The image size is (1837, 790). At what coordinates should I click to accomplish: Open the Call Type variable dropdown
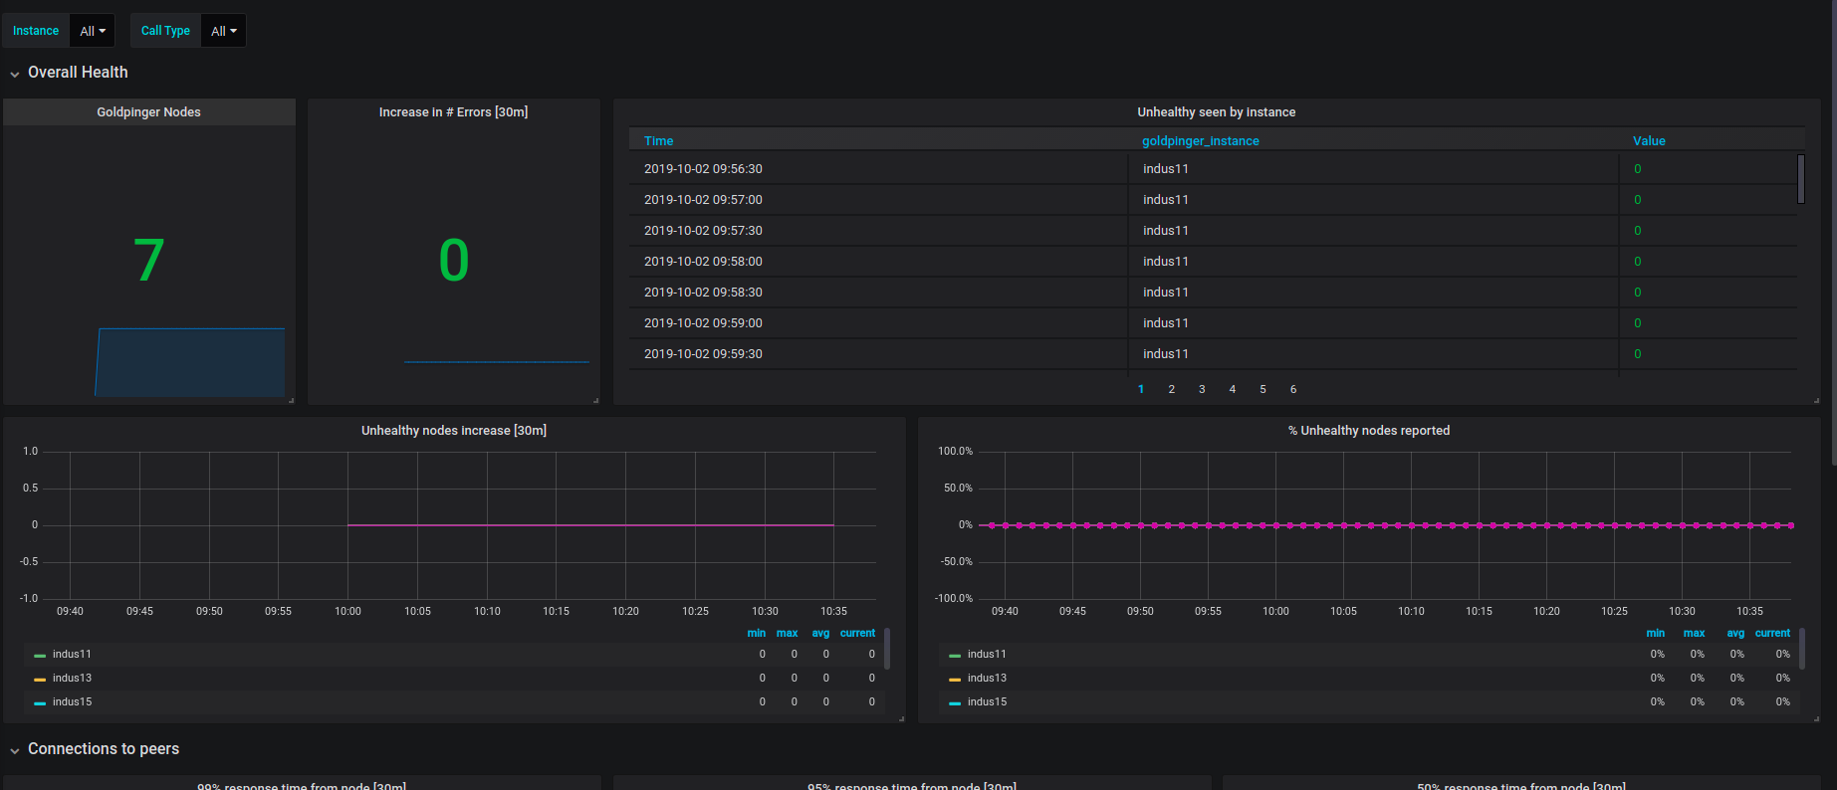point(223,31)
